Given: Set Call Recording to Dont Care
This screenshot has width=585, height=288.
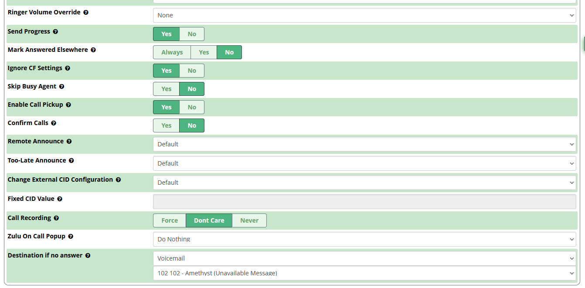Looking at the screenshot, I should tap(209, 220).
